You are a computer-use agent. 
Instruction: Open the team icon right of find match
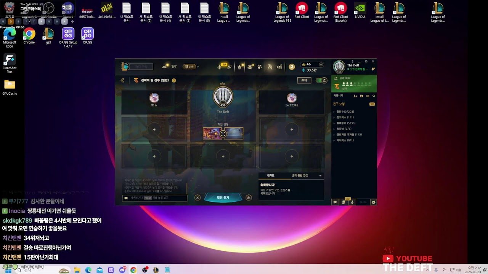(249, 198)
